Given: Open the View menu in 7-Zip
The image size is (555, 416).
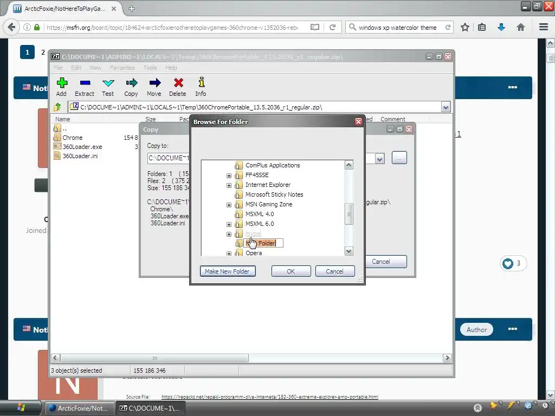Looking at the screenshot, I should pyautogui.click(x=95, y=68).
